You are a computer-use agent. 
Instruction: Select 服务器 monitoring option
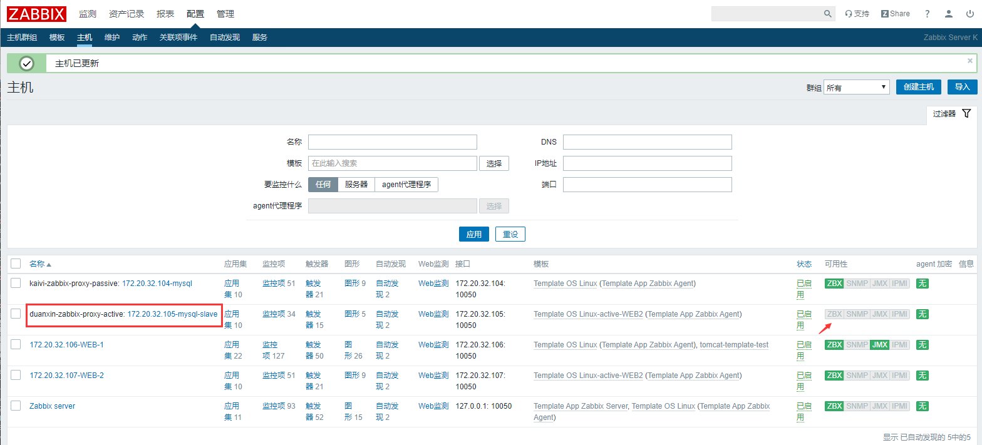356,185
